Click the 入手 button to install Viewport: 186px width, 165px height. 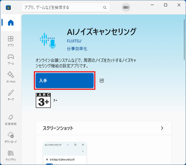coord(64,81)
